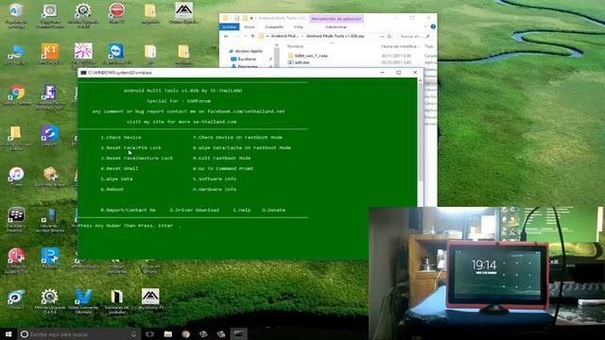
Task: Click the microphone in taskbar search
Action: (x=133, y=334)
